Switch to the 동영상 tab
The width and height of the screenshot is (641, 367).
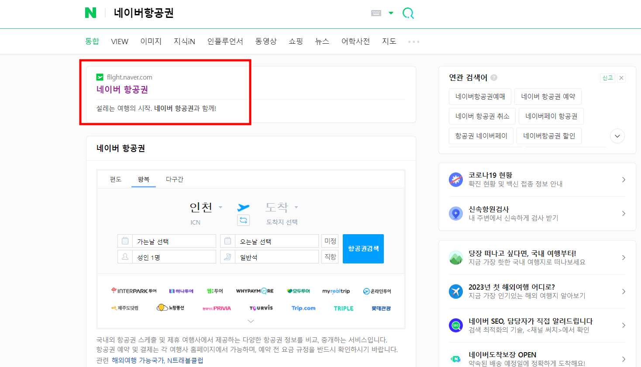click(266, 41)
